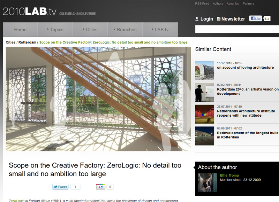This screenshot has height=202, width=279.
Task: Open the RSS-Feed link
Action: point(202,3)
